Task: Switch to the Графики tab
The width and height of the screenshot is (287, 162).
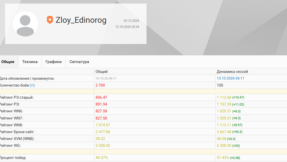Action: tap(53, 62)
